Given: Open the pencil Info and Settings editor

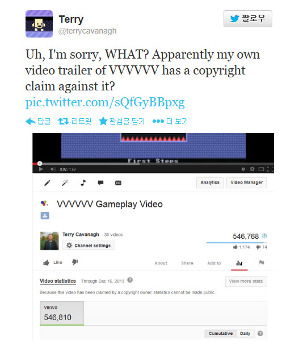Looking at the screenshot, I should pyautogui.click(x=47, y=183).
